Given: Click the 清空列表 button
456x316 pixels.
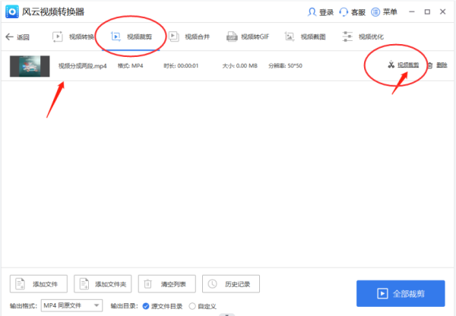Looking at the screenshot, I should click(167, 284).
